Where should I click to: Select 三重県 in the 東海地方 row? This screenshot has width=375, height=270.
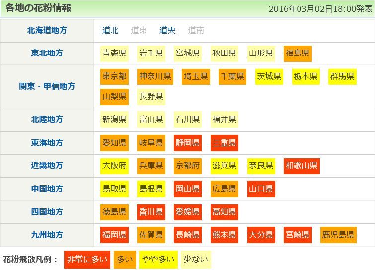coord(225,143)
